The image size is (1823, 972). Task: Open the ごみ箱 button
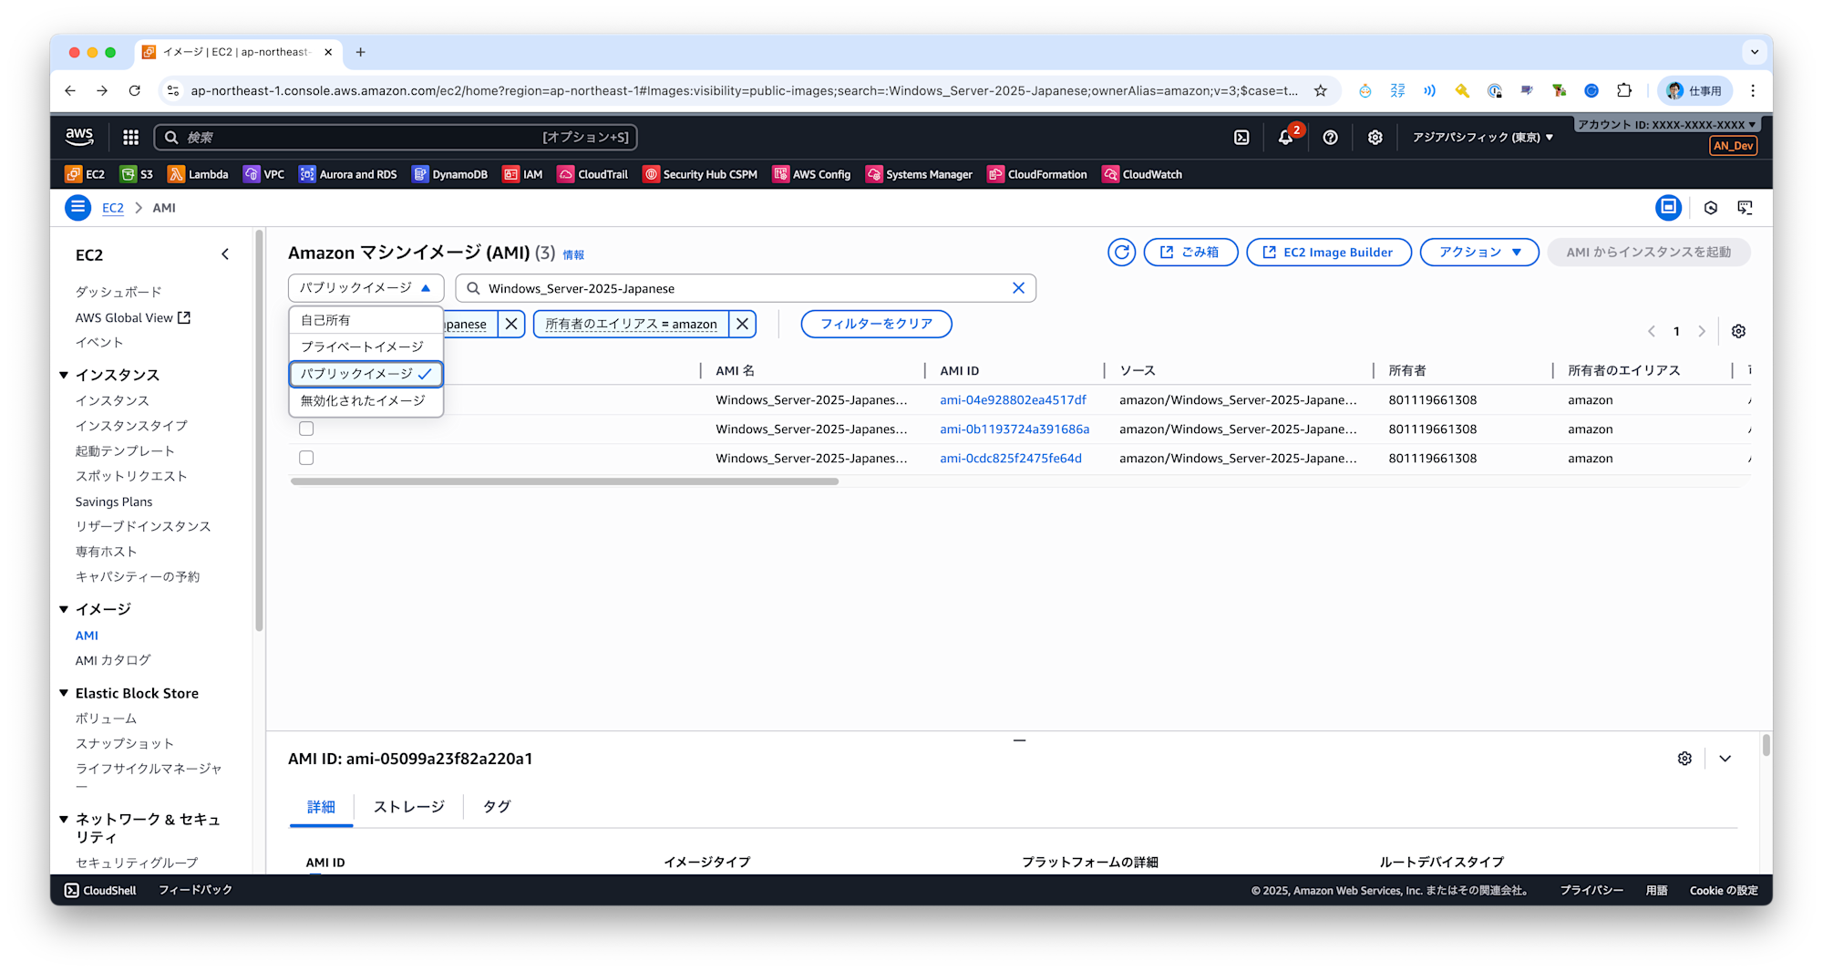pos(1190,253)
